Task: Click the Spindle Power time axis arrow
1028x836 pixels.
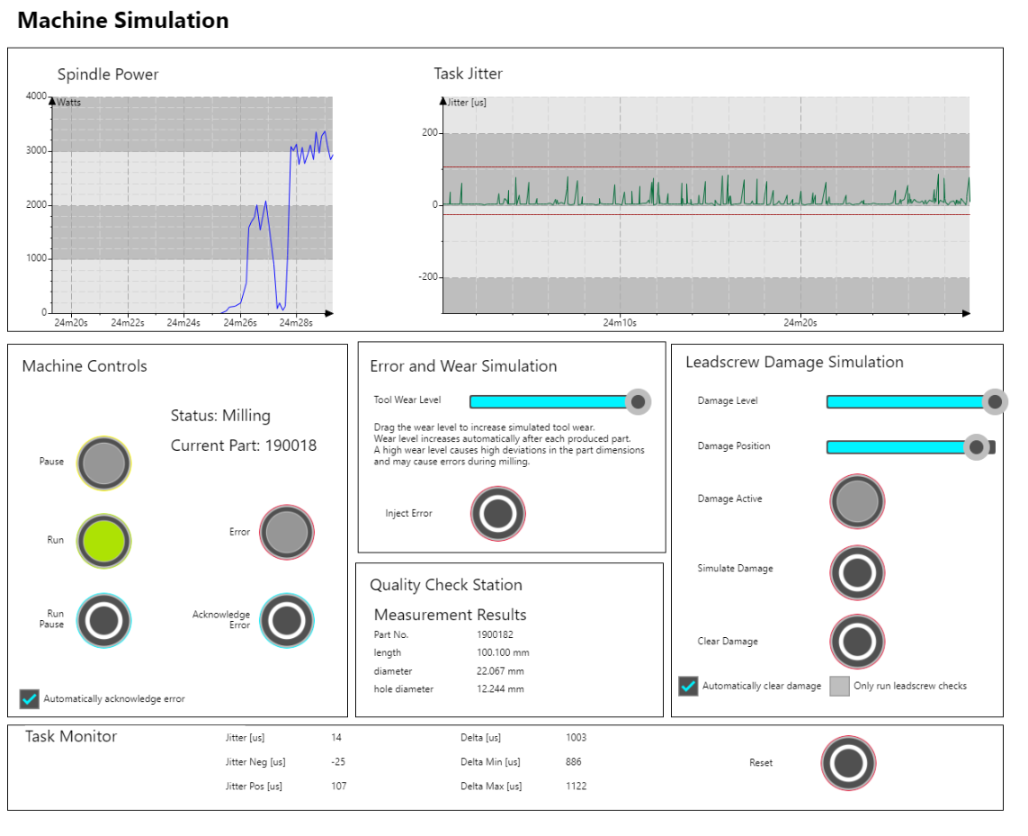Action: point(329,312)
